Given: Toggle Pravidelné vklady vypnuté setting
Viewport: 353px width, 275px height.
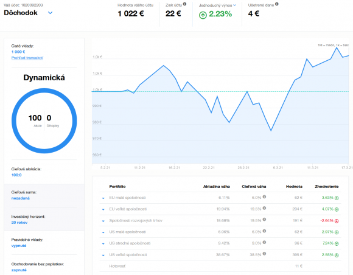Looking at the screenshot, I should coord(19,246).
